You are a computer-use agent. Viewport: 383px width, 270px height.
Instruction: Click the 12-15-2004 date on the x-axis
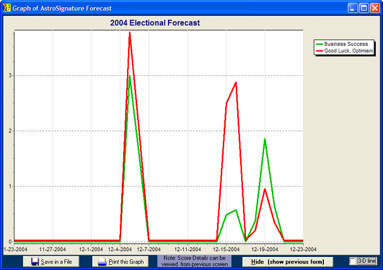pos(226,249)
